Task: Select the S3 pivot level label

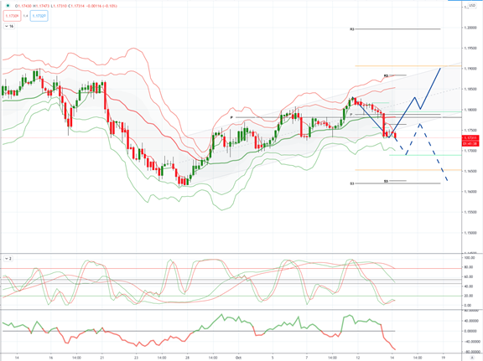Action: 352,183
